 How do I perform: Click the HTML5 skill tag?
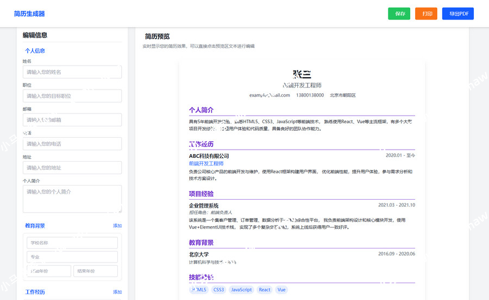pos(199,290)
